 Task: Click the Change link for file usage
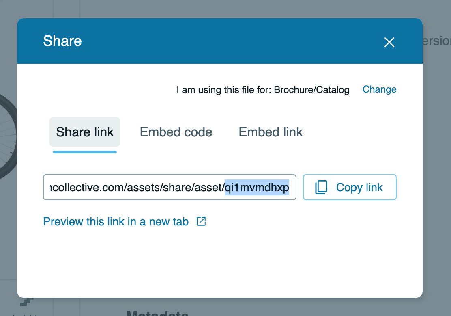tap(379, 89)
